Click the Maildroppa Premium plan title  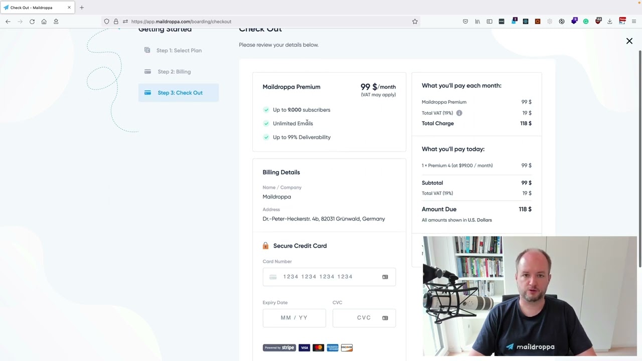pyautogui.click(x=291, y=87)
